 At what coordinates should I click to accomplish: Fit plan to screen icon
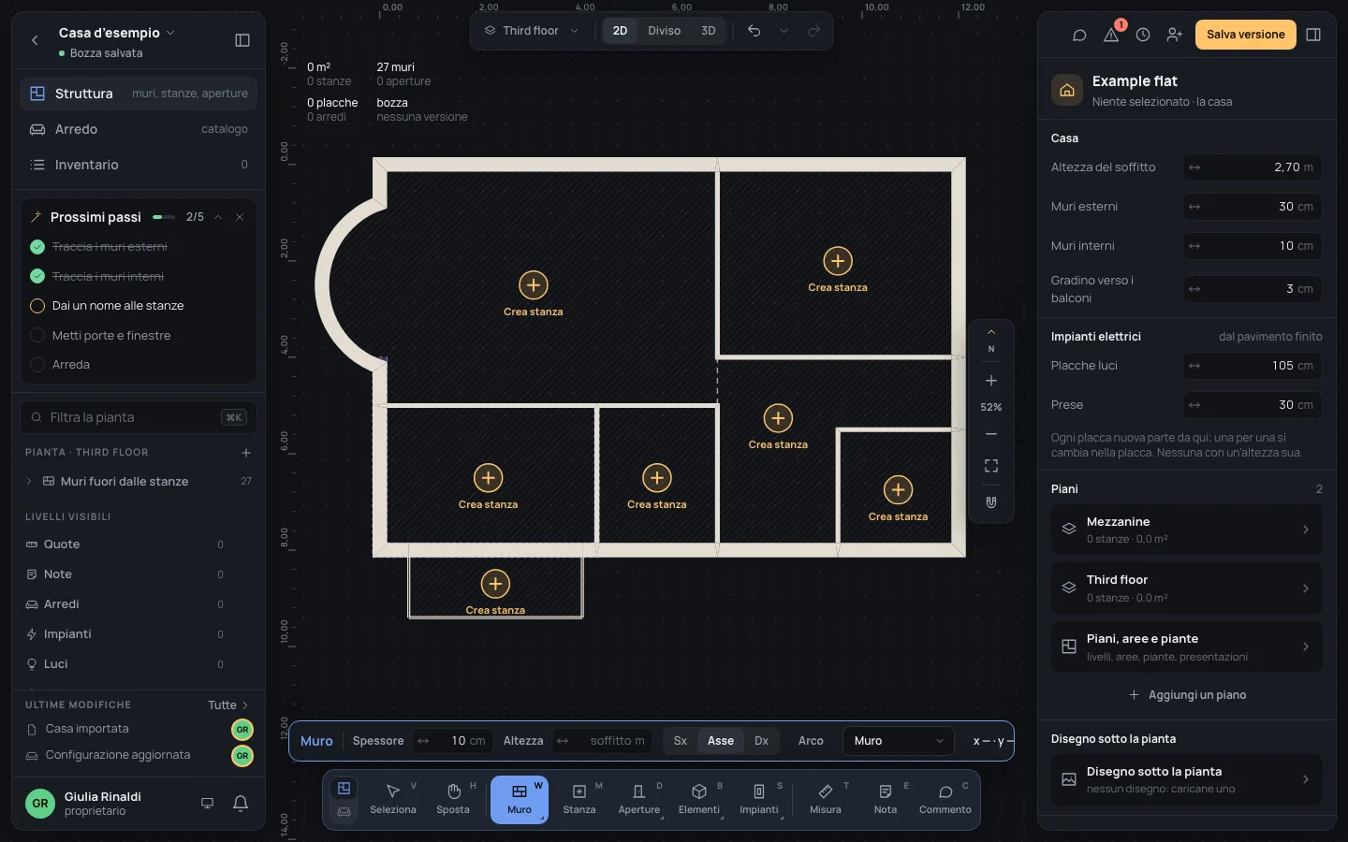[x=991, y=466]
